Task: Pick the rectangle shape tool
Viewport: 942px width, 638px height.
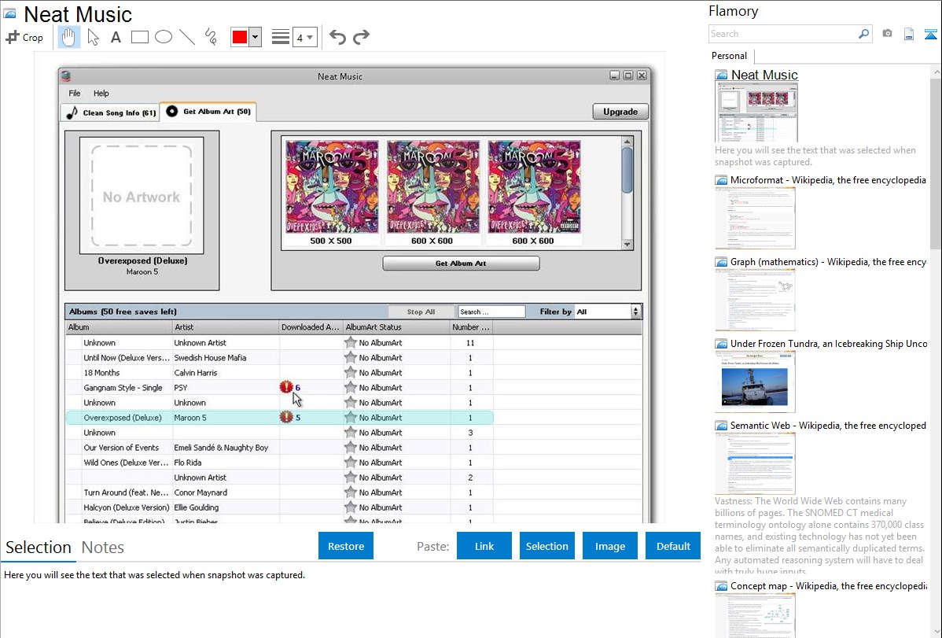Action: pos(140,37)
